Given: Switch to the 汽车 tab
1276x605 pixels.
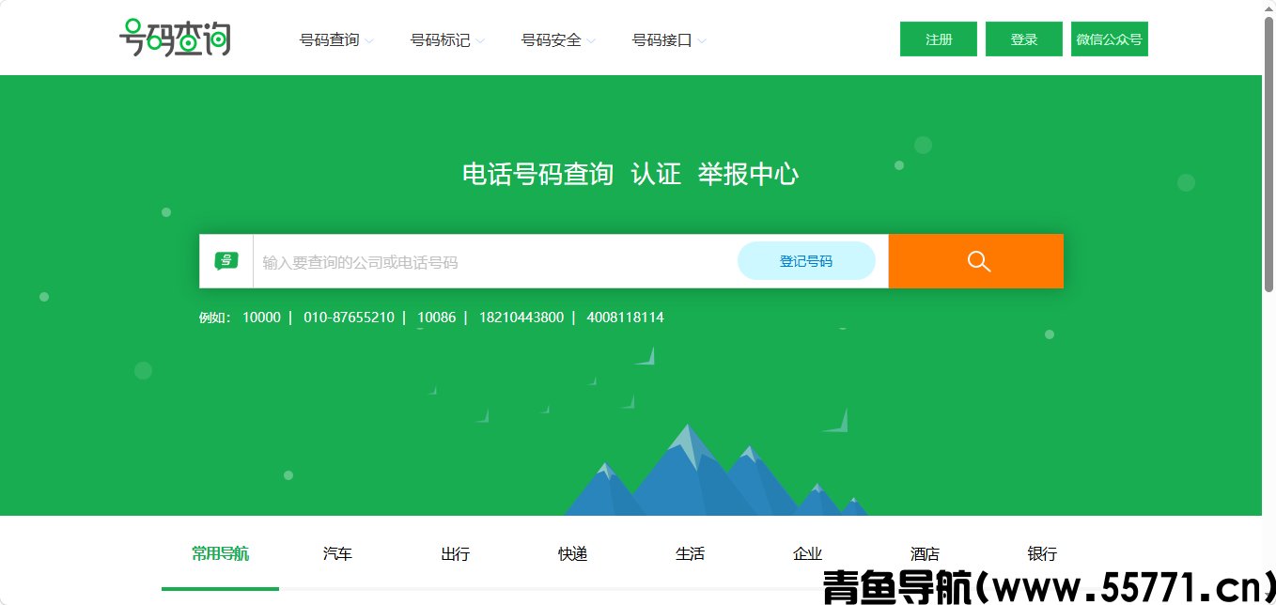Looking at the screenshot, I should coord(337,553).
